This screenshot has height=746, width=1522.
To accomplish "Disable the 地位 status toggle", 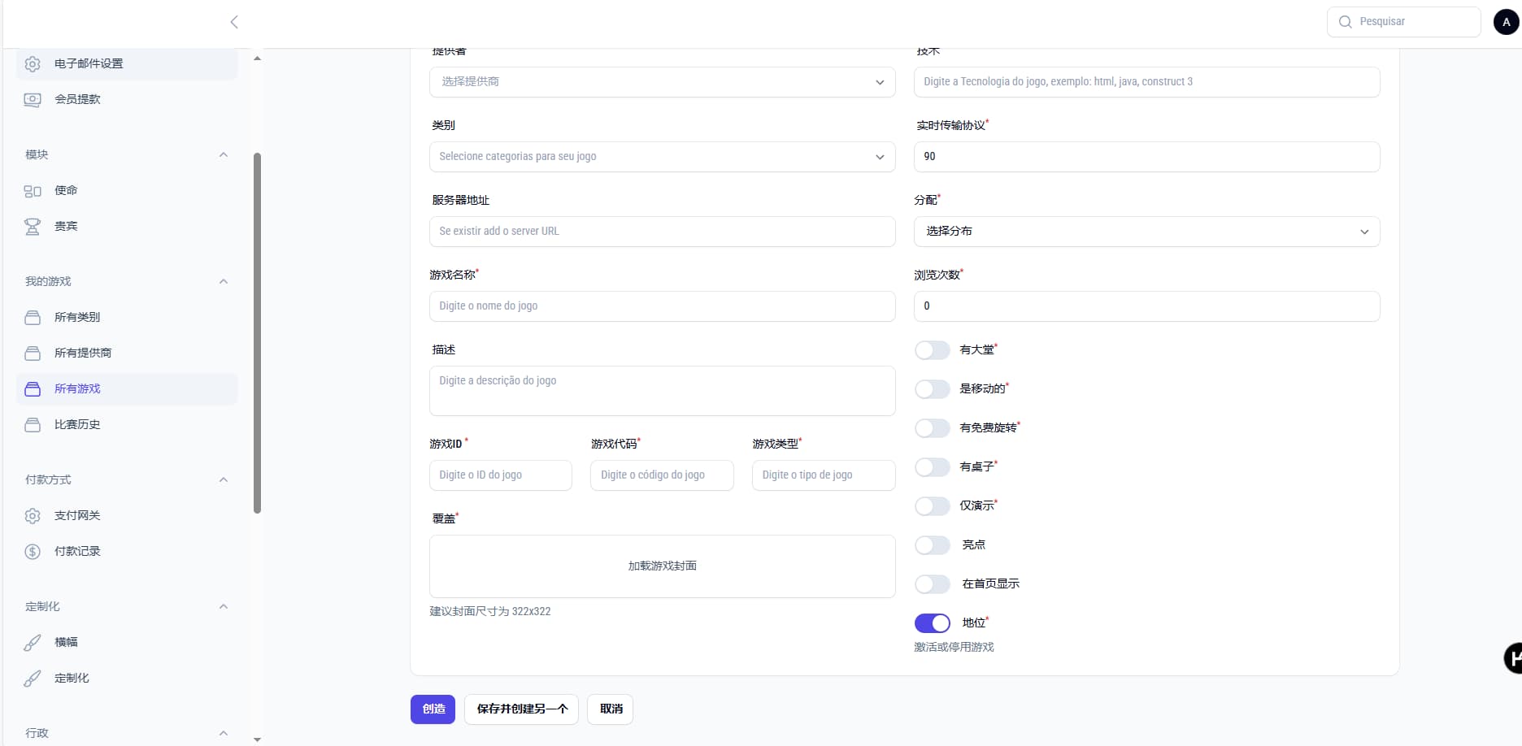I will [932, 623].
